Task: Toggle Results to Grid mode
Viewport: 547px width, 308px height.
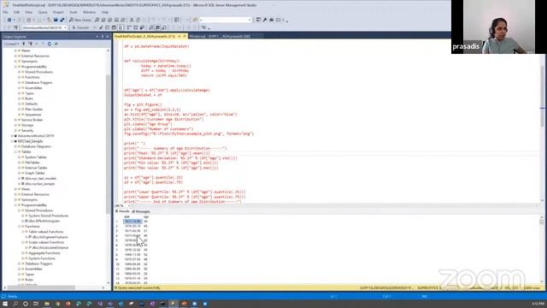Action: [157, 27]
